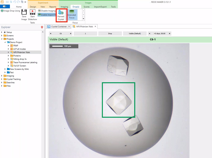Expand the Screens tree node
This screenshot has width=212, height=158.
pos(2,36)
